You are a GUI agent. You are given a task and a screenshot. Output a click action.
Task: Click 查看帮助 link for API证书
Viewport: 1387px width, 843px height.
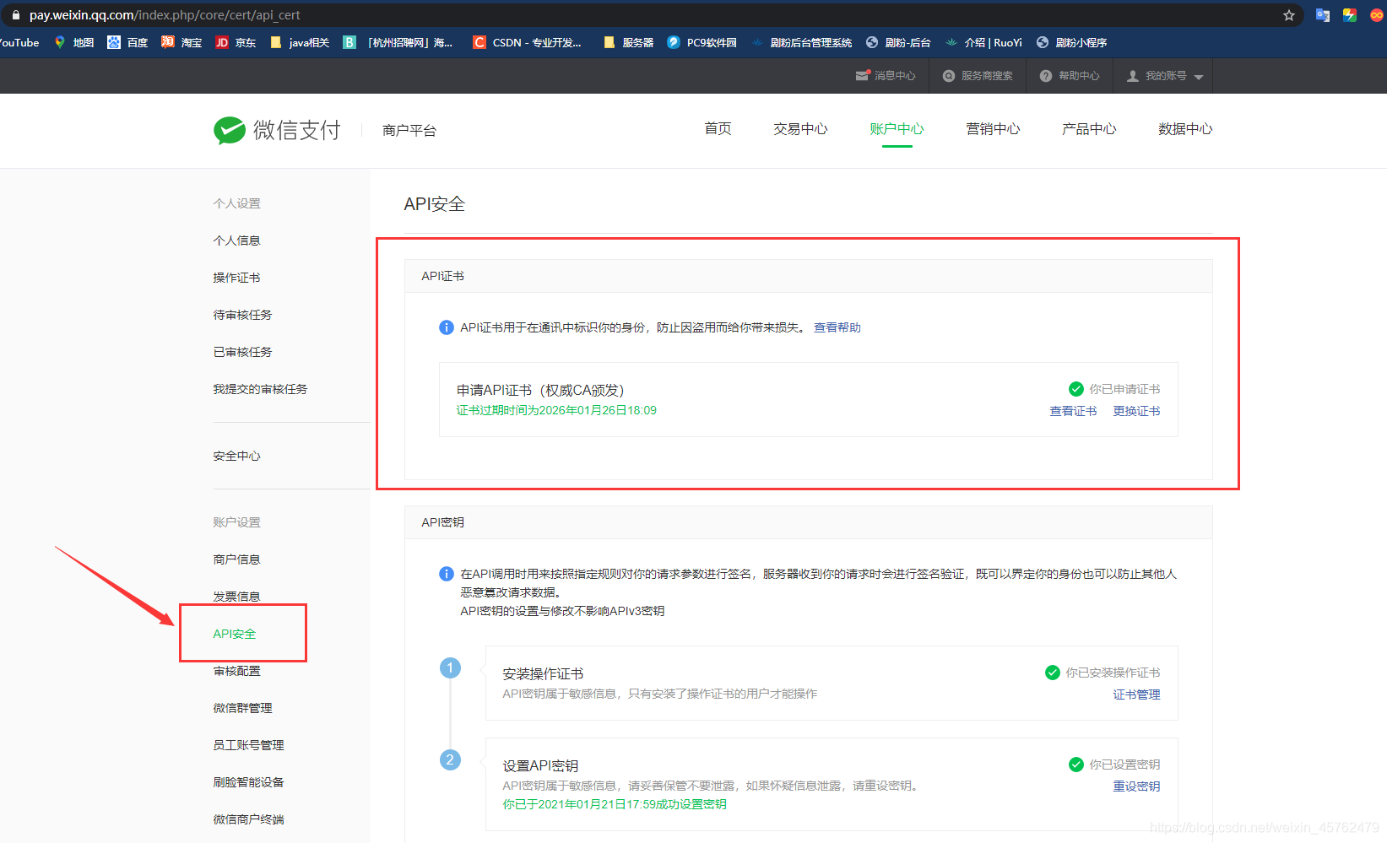837,327
